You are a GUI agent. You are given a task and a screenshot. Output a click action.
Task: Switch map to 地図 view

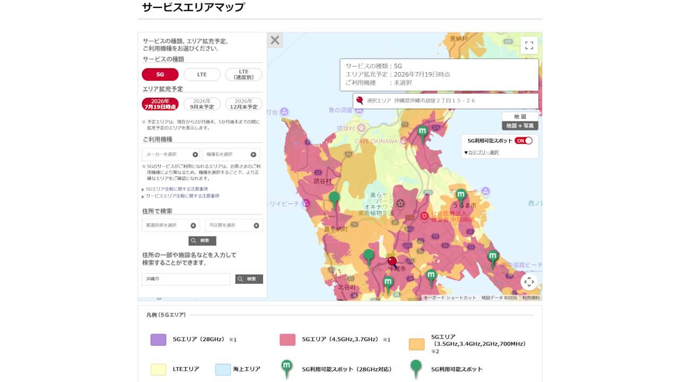click(x=520, y=117)
